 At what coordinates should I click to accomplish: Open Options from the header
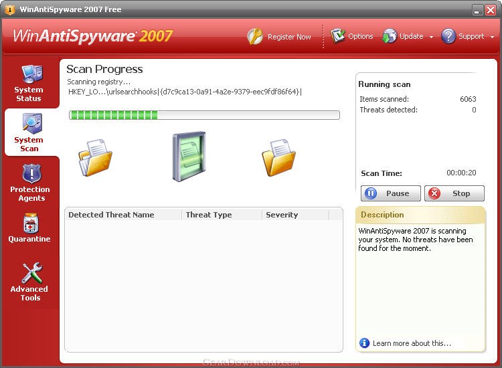point(361,36)
